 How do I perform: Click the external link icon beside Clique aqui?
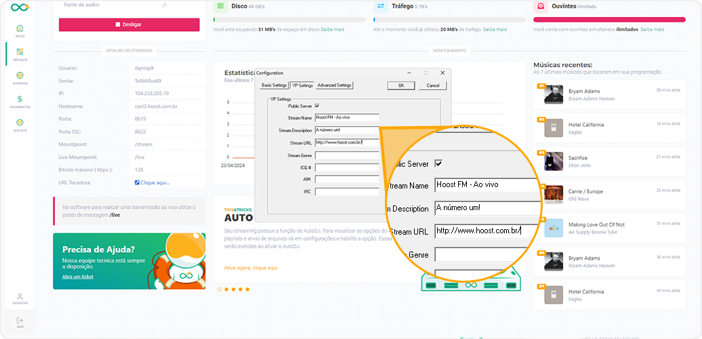[x=137, y=182]
